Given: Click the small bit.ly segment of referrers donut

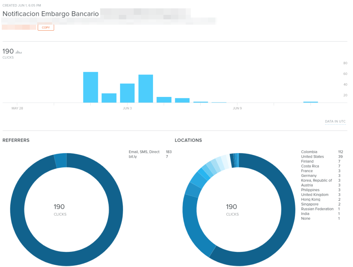Looking at the screenshot, I should pos(60,161).
